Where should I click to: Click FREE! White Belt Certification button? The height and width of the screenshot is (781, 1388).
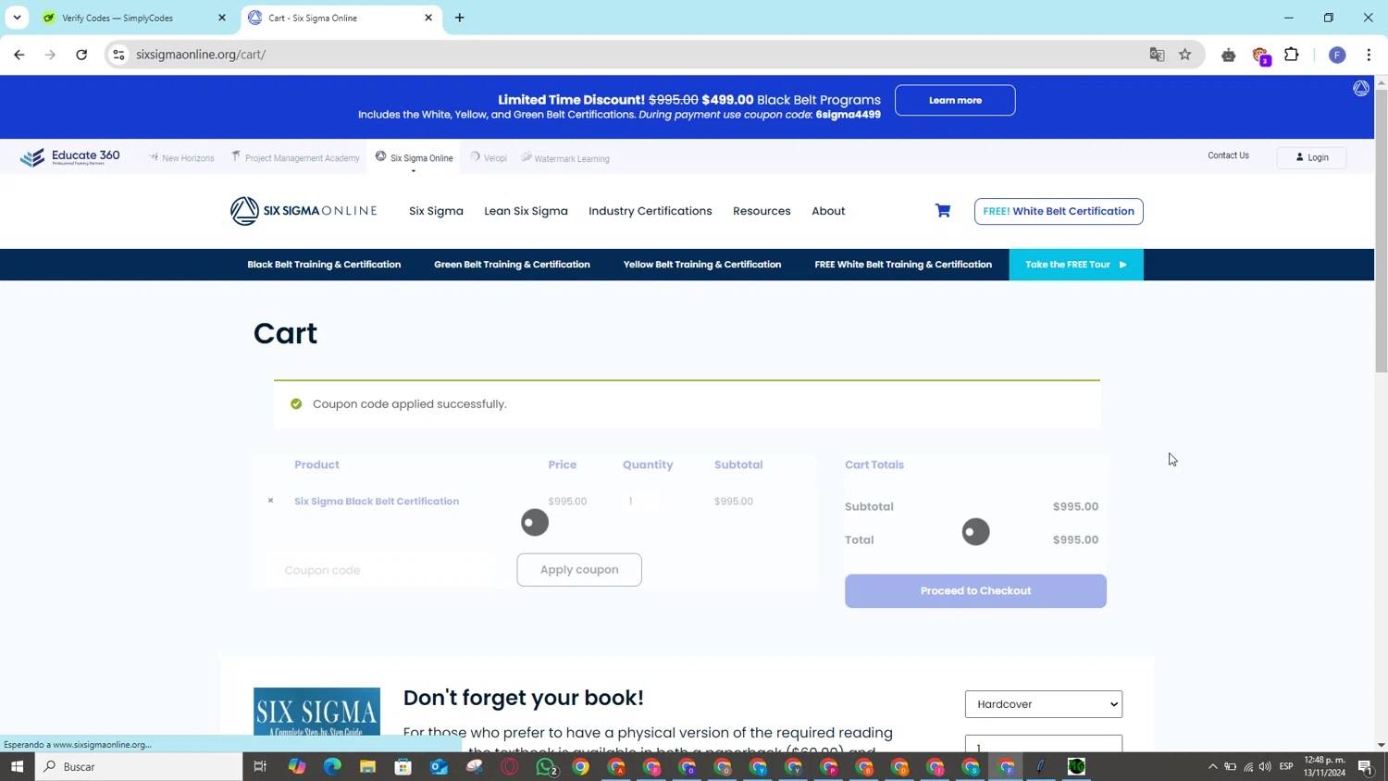pos(1059,211)
